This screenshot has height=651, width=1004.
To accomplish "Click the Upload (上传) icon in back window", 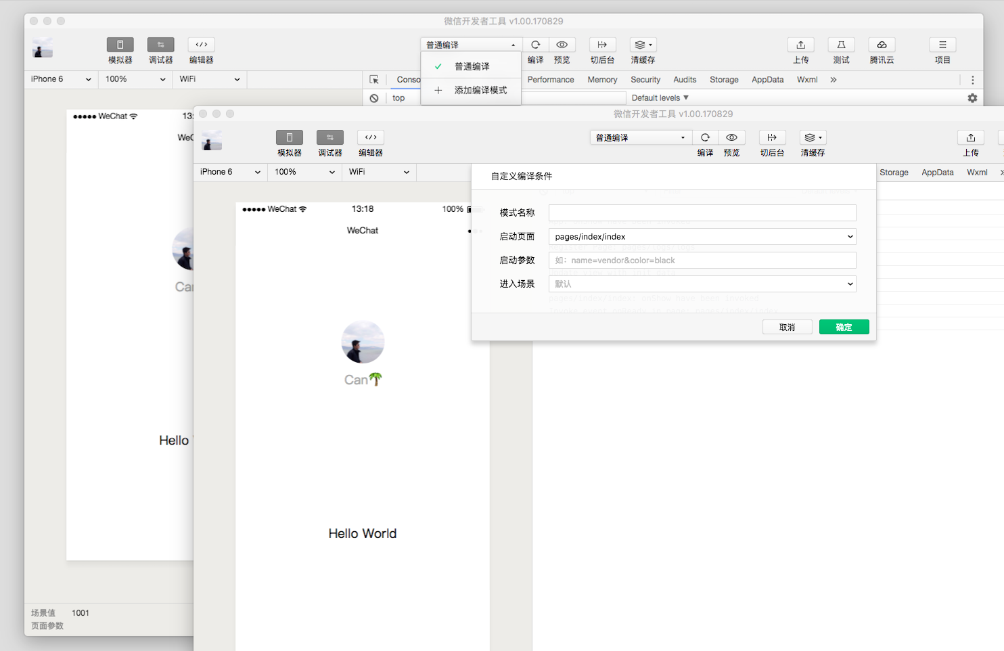I will pyautogui.click(x=800, y=45).
